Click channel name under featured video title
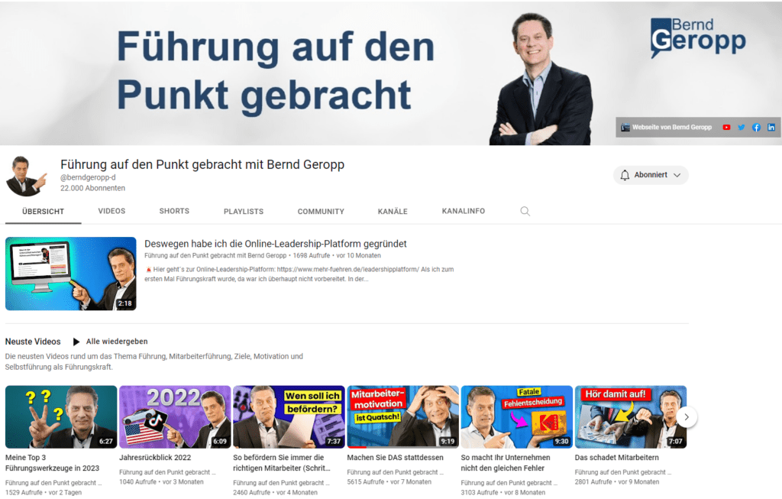The height and width of the screenshot is (499, 782). pyautogui.click(x=215, y=255)
